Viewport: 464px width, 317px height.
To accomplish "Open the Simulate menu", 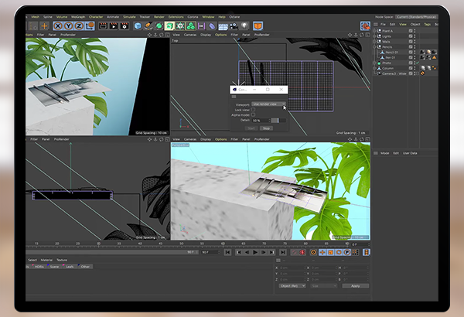I will 129,17.
